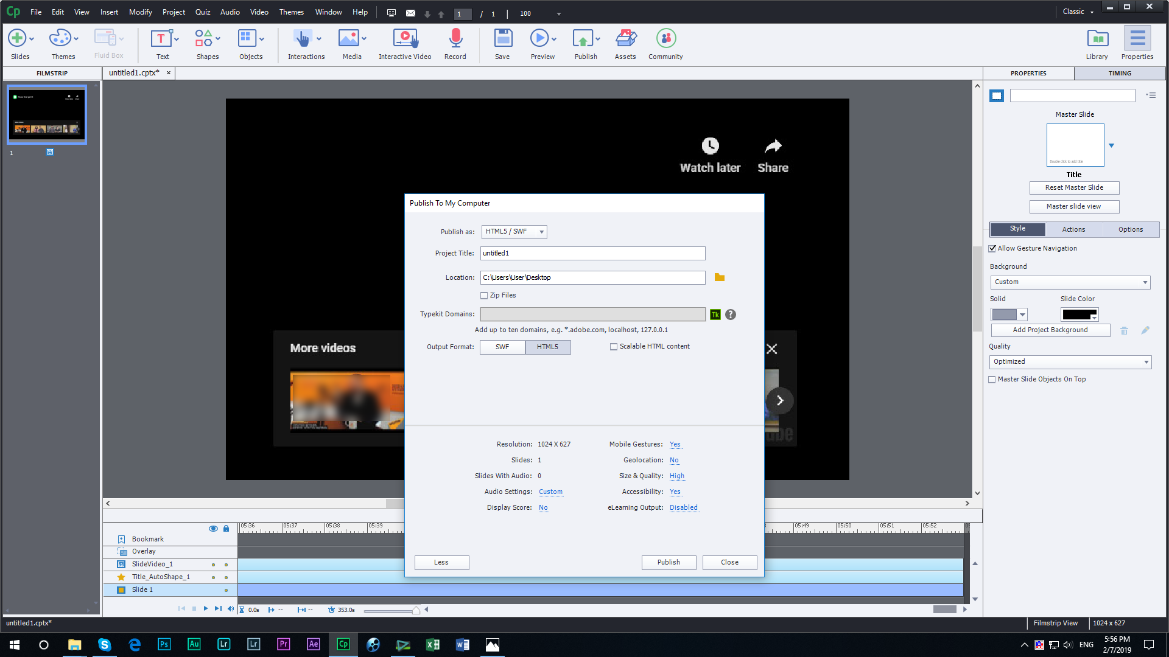The width and height of the screenshot is (1169, 657).
Task: Click the Preview play icon
Action: (539, 38)
